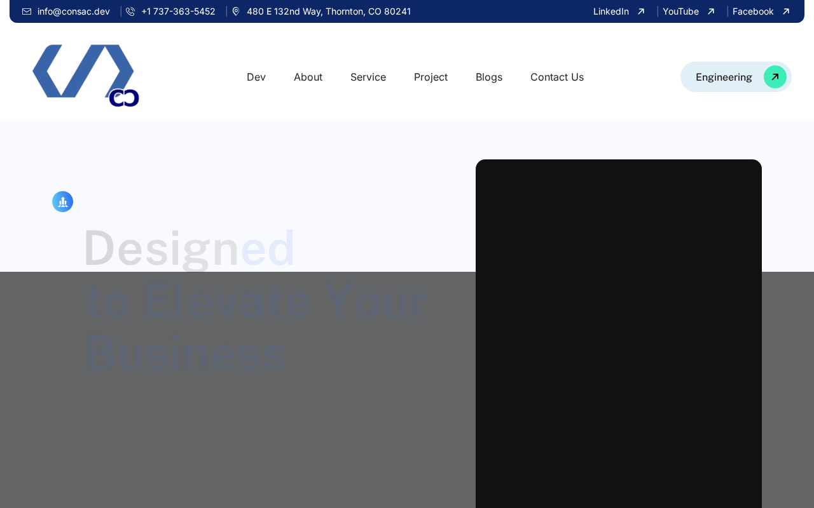This screenshot has height=508, width=814.
Task: Click the Engineering button
Action: coord(736,77)
